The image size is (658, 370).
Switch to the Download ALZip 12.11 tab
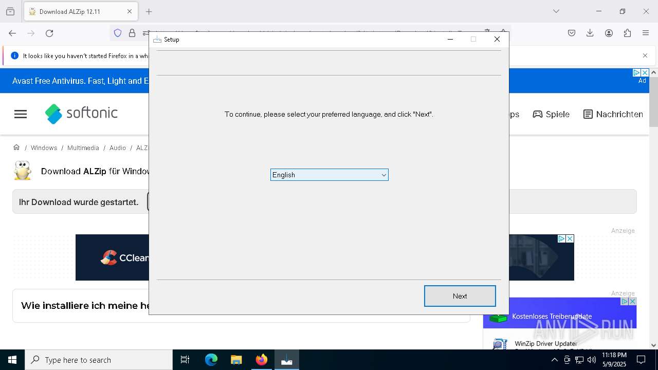pos(81,11)
